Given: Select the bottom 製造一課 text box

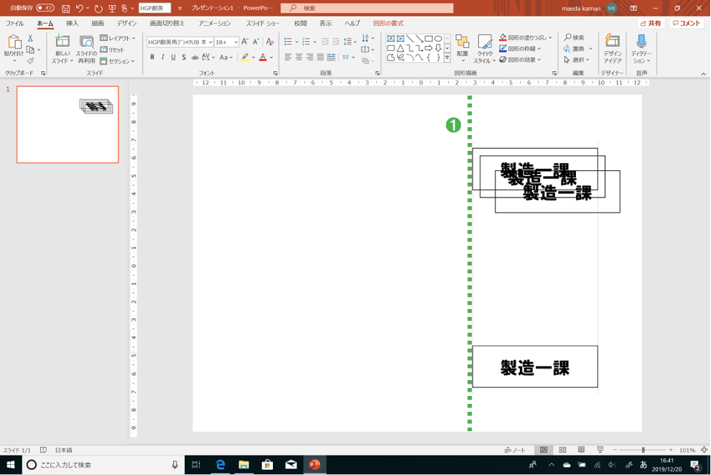Looking at the screenshot, I should tap(535, 366).
